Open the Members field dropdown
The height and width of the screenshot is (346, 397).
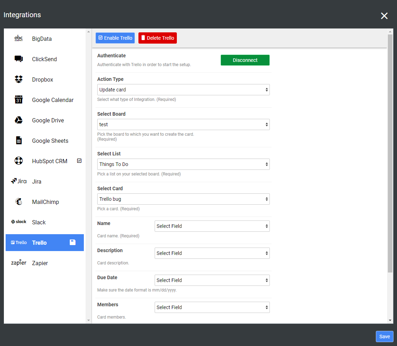coord(212,307)
